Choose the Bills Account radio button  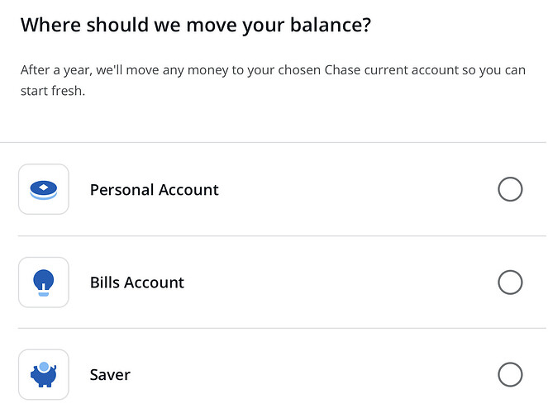coord(510,282)
